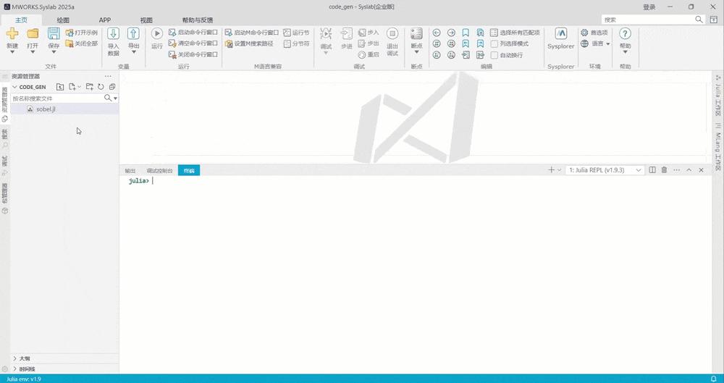Screen dimensions: 724x383
Task: Click the 断点 breakpoint icon
Action: [416, 34]
